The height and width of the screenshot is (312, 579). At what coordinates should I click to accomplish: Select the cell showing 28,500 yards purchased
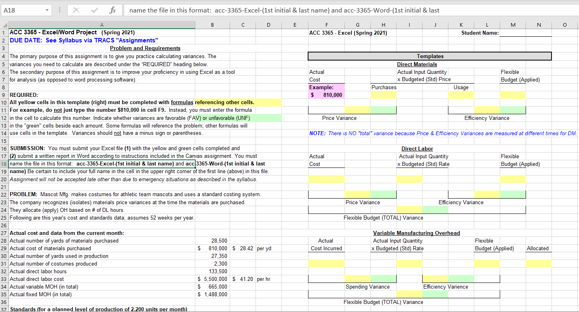[x=211, y=241]
